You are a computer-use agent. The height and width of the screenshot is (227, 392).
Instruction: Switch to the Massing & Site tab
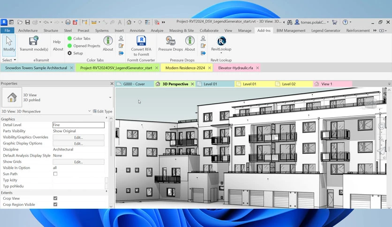click(181, 30)
